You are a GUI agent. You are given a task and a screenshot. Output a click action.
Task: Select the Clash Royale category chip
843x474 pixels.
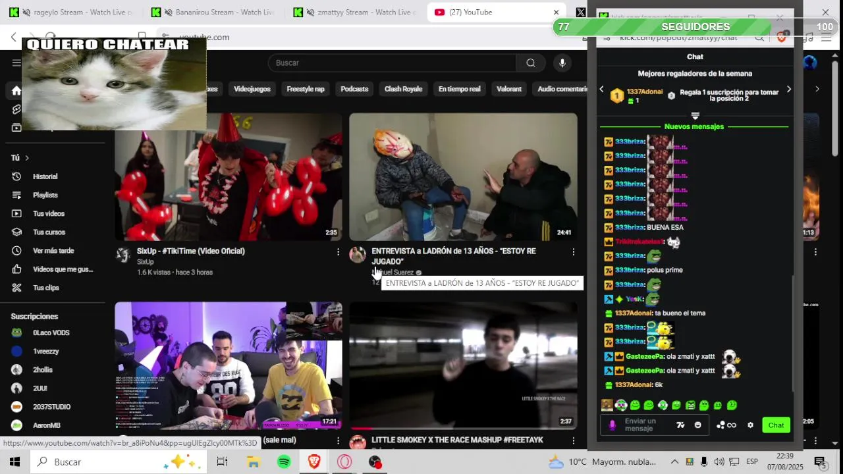point(403,89)
